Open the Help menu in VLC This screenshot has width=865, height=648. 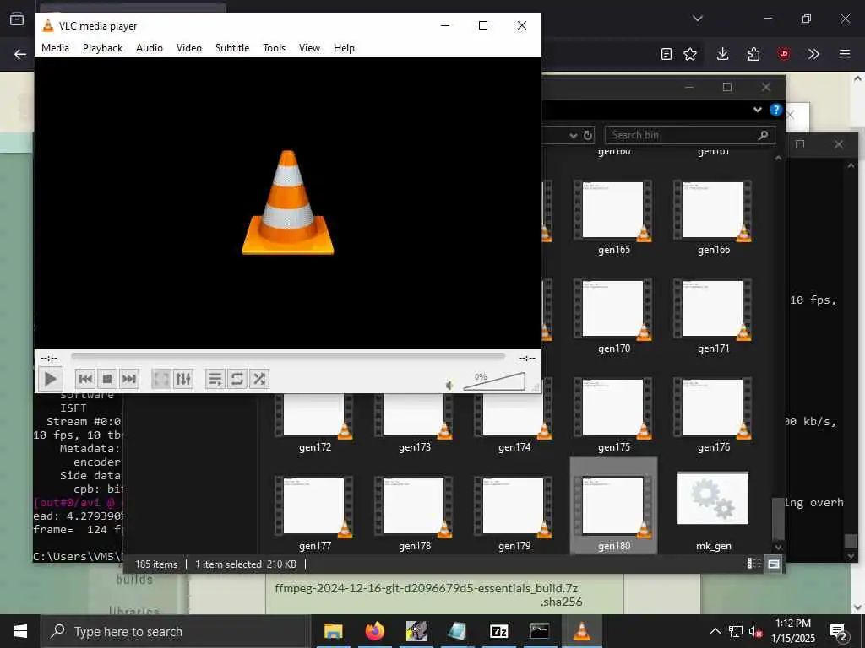tap(344, 48)
